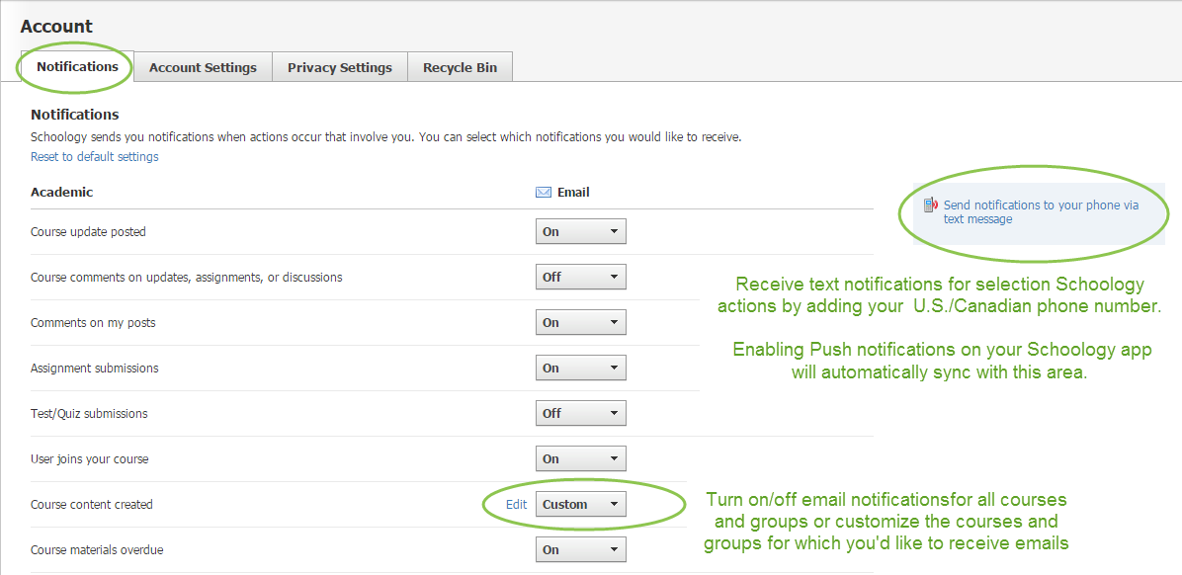
Task: Click Edit next to Course content created
Action: coord(516,504)
